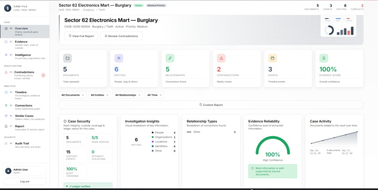
Task: Click the Timeline clock icon
Action: [6, 92]
